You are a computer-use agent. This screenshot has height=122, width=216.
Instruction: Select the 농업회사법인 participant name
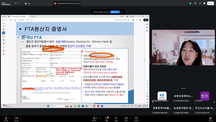click(x=183, y=108)
